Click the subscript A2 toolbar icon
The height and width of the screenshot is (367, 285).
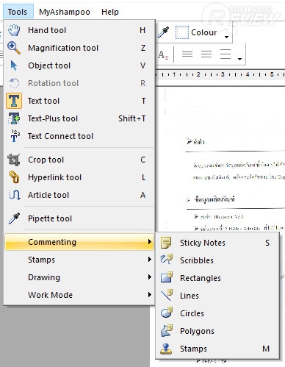[163, 54]
